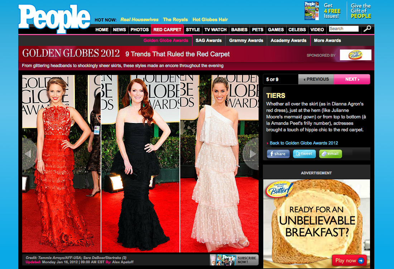The height and width of the screenshot is (269, 394).
Task: Share the gallery on Facebook
Action: [278, 154]
